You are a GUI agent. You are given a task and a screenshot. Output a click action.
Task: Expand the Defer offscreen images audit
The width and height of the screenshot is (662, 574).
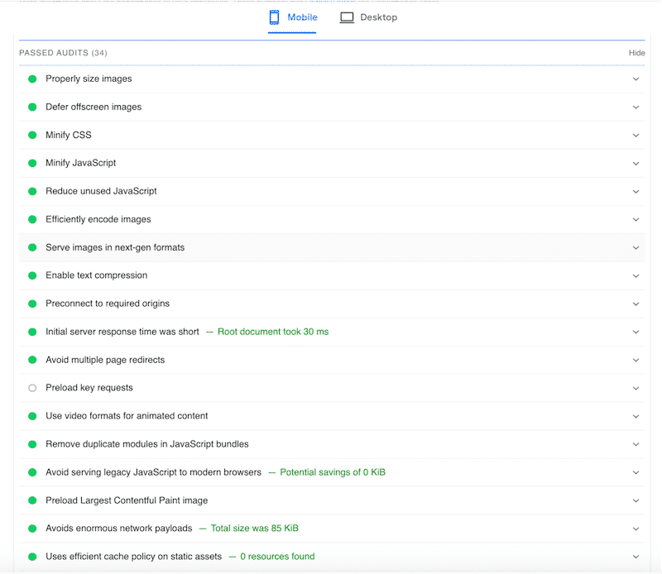point(636,107)
